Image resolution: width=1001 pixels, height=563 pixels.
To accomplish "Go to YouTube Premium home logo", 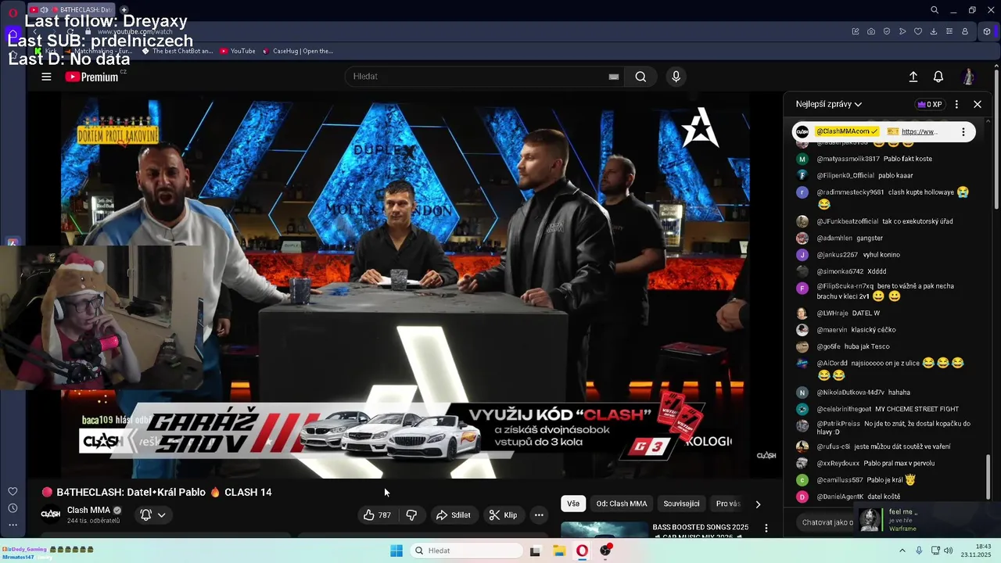I will pos(92,77).
